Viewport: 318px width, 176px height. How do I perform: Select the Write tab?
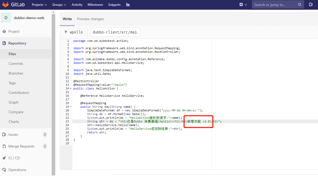pyautogui.click(x=67, y=19)
